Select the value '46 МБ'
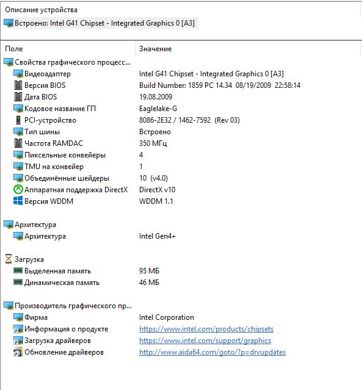Viewport: 362px width, 390px height. (149, 283)
